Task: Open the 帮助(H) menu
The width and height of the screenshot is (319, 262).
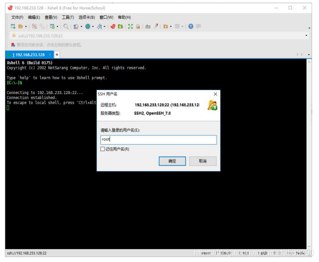Action: tap(125, 17)
